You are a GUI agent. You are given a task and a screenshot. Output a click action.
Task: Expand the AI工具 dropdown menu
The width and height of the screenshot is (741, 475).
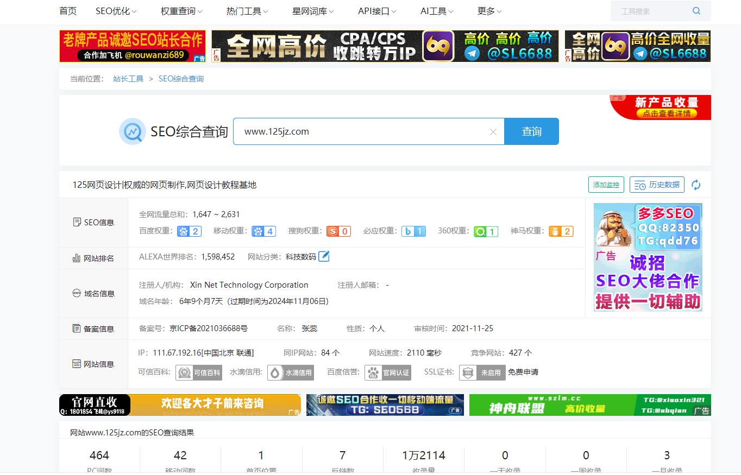[x=437, y=11]
